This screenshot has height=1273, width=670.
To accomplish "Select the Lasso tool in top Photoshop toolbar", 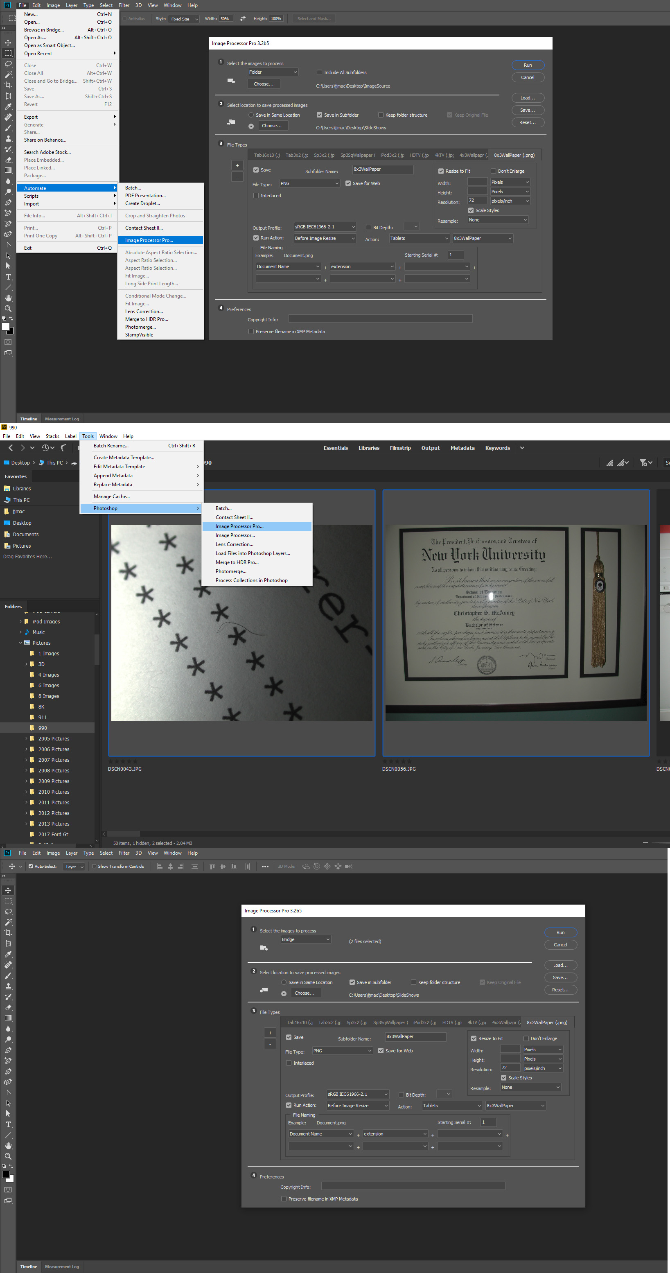I will (8, 64).
